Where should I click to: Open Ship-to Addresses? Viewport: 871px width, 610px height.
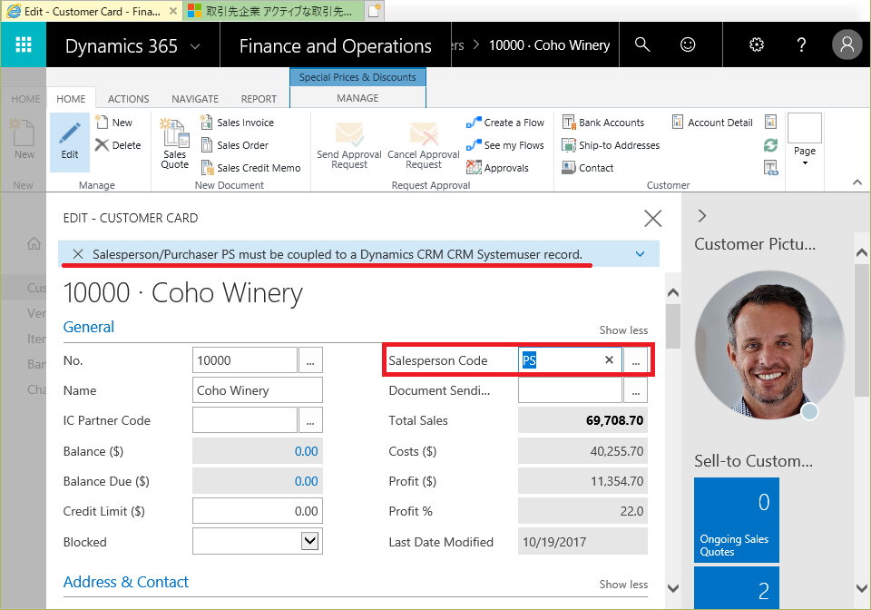click(611, 145)
